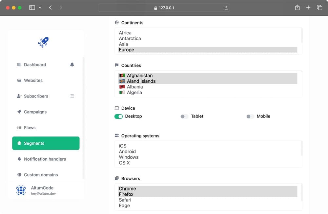Go forward with the browser forward arrow
This screenshot has height=214, width=328.
pyautogui.click(x=61, y=8)
